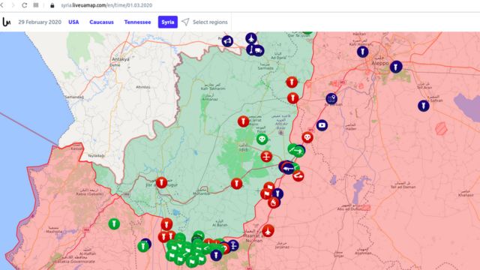
Task: Click blue bomb marker over Aleppo
Action: pyautogui.click(x=396, y=67)
